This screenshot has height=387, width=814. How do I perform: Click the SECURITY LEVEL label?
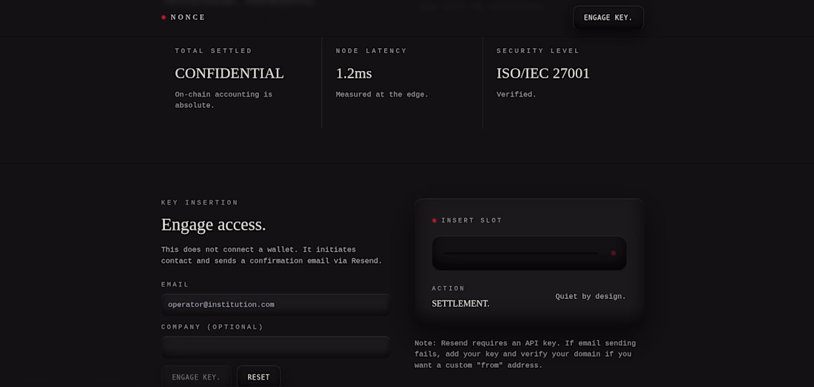coord(538,51)
